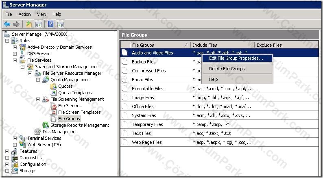The width and height of the screenshot is (323, 178).
Task: Open the Action menu
Action: pyautogui.click(x=24, y=14)
